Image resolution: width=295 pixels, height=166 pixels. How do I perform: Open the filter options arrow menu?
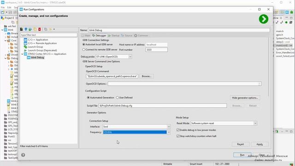pos(54,29)
